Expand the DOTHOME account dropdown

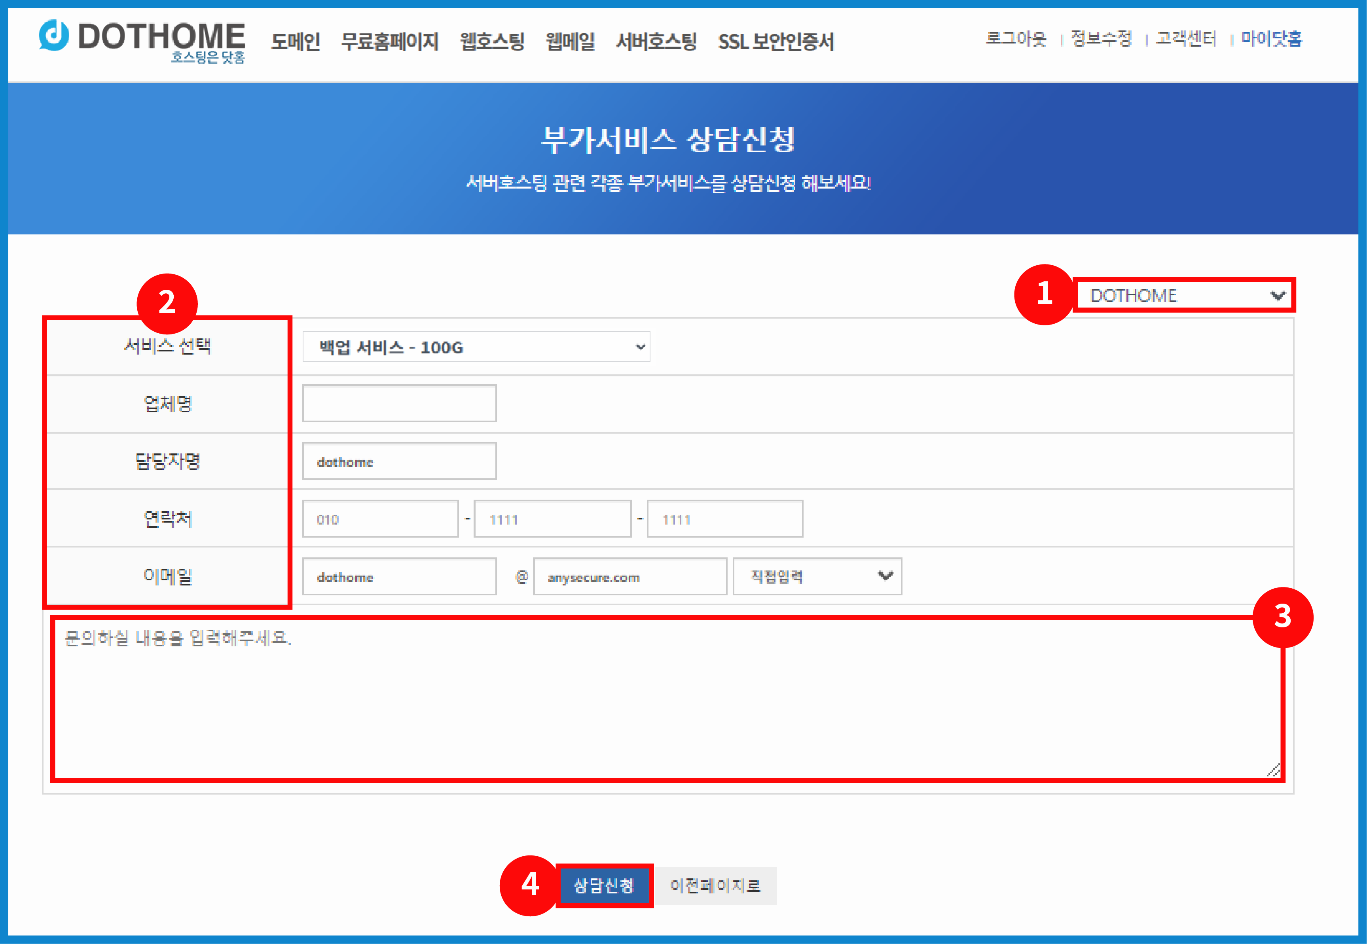click(x=1185, y=295)
